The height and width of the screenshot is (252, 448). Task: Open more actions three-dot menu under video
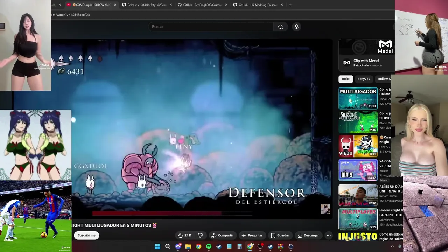(x=329, y=235)
